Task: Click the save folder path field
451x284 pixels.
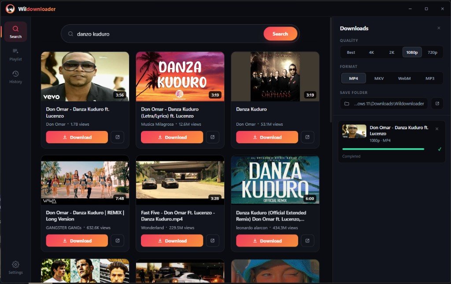Action: [x=384, y=103]
